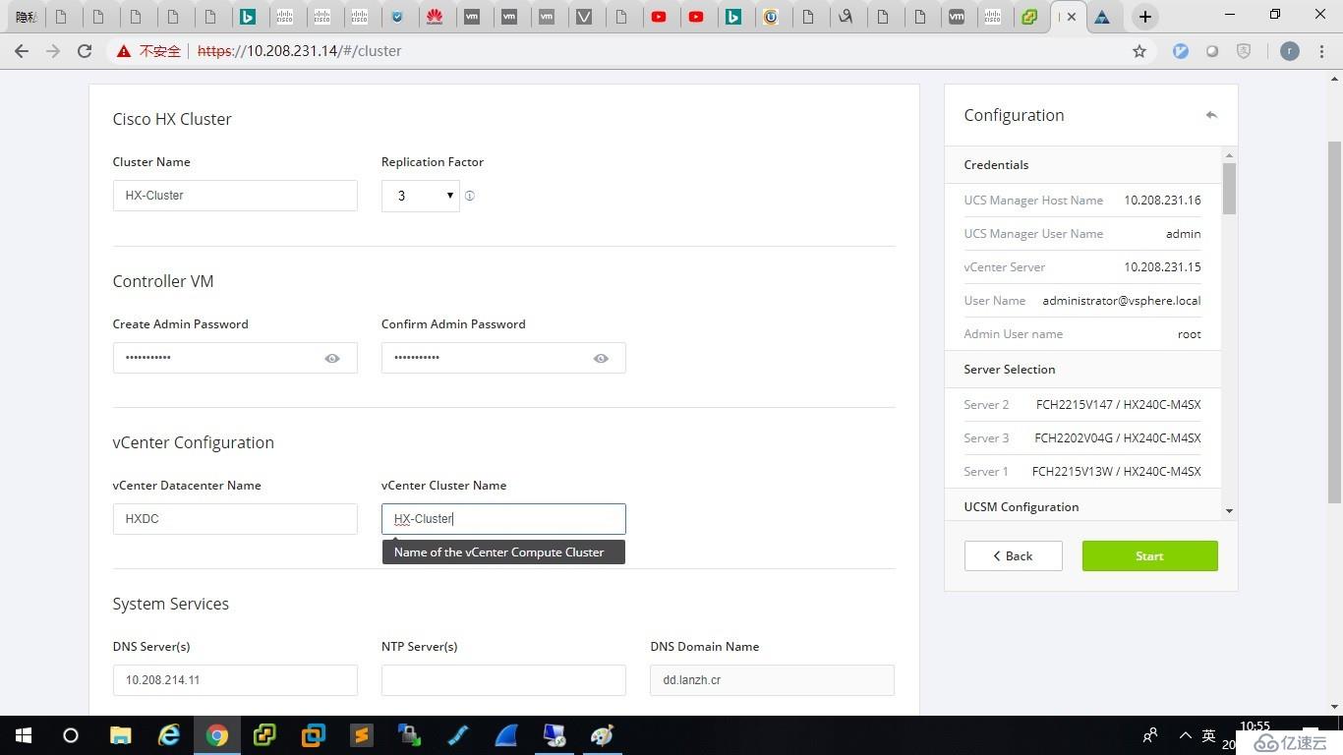Click Server 2 FCH2215V147 row
This screenshot has width=1343, height=755.
[x=1082, y=405]
